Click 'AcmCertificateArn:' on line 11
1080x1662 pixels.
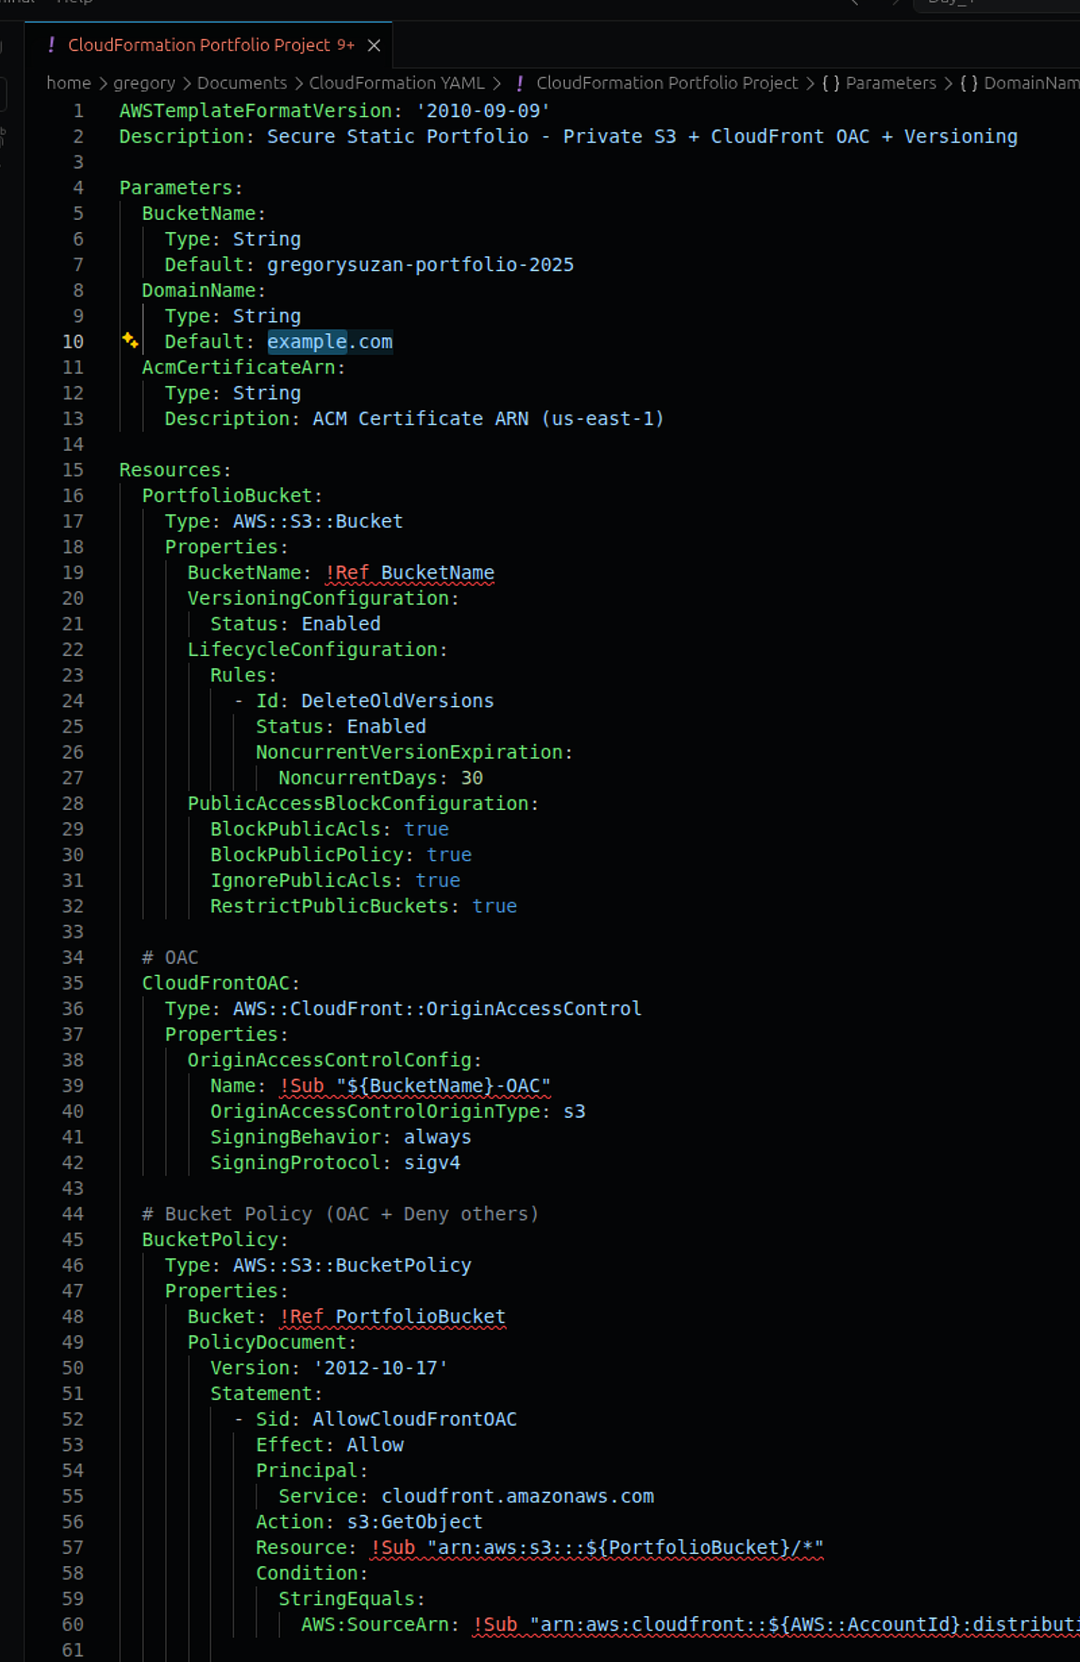[243, 367]
